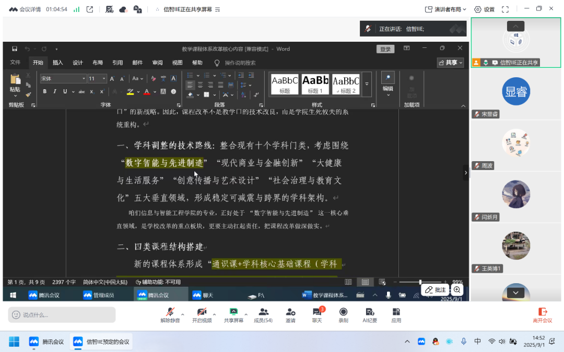Apply italic formatting to selected text
The height and width of the screenshot is (352, 564).
click(54, 91)
